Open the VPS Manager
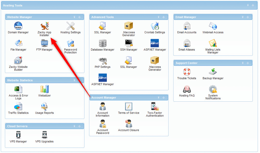 pos(18,136)
